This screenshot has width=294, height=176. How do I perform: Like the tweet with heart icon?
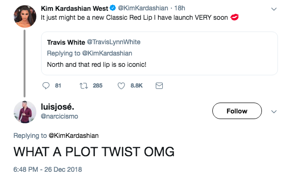pyautogui.click(x=121, y=86)
